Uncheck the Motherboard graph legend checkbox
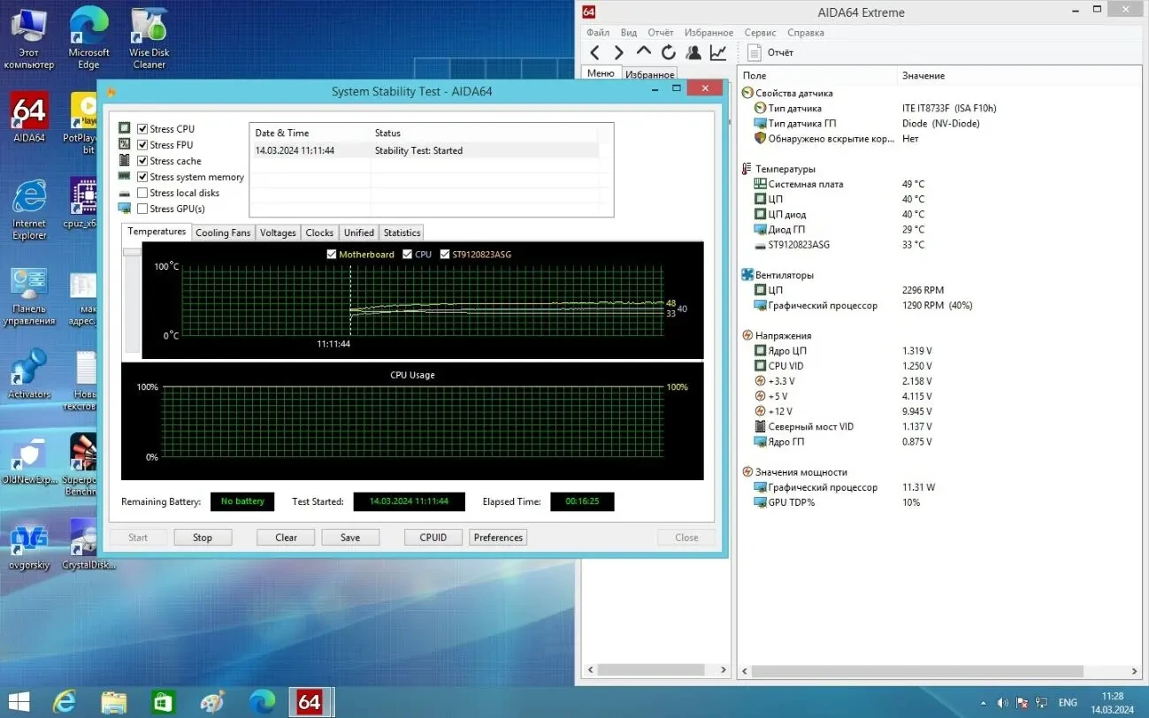Image resolution: width=1149 pixels, height=718 pixels. click(332, 254)
